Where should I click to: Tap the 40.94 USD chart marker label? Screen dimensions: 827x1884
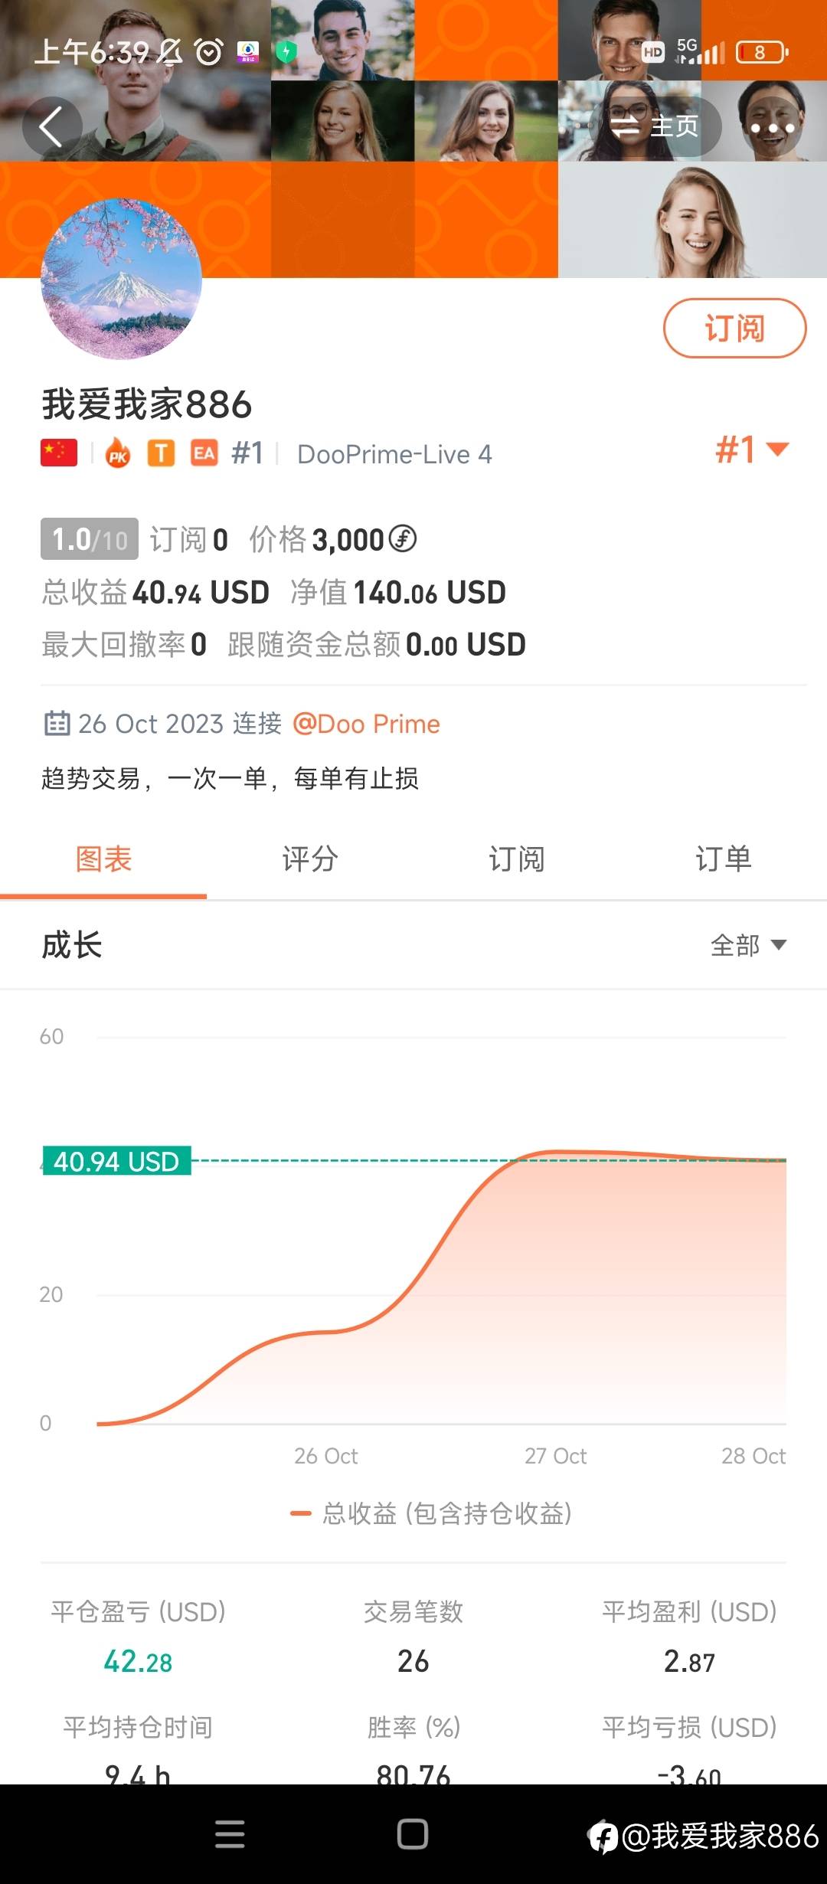(116, 1161)
